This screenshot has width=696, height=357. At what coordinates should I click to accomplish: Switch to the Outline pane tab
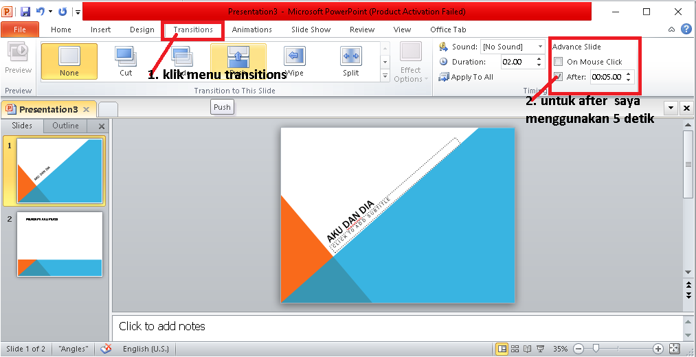(65, 126)
